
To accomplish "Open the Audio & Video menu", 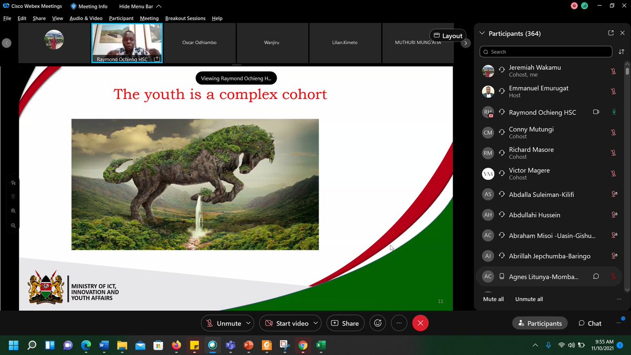I will (86, 18).
